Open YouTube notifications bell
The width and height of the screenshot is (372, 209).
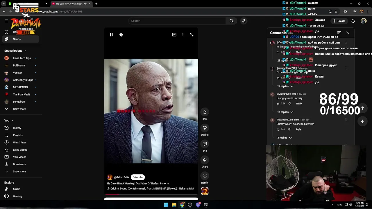353,21
